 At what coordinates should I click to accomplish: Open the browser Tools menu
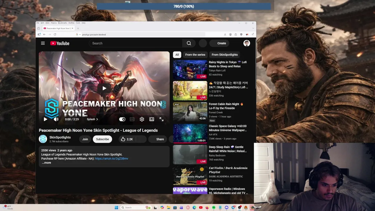(x=78, y=23)
